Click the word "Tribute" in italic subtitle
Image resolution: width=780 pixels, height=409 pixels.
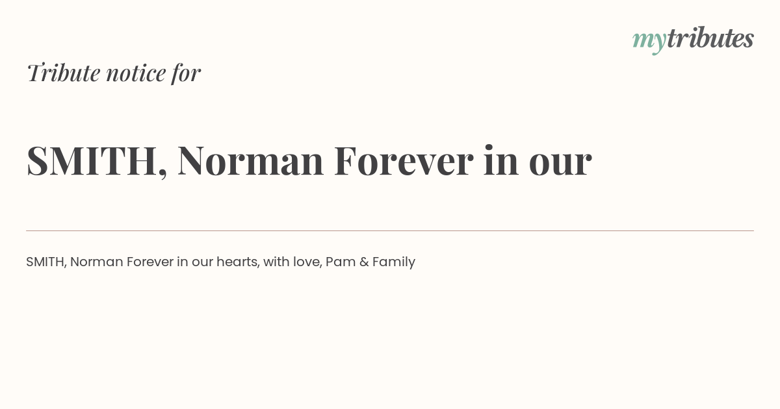tap(64, 73)
